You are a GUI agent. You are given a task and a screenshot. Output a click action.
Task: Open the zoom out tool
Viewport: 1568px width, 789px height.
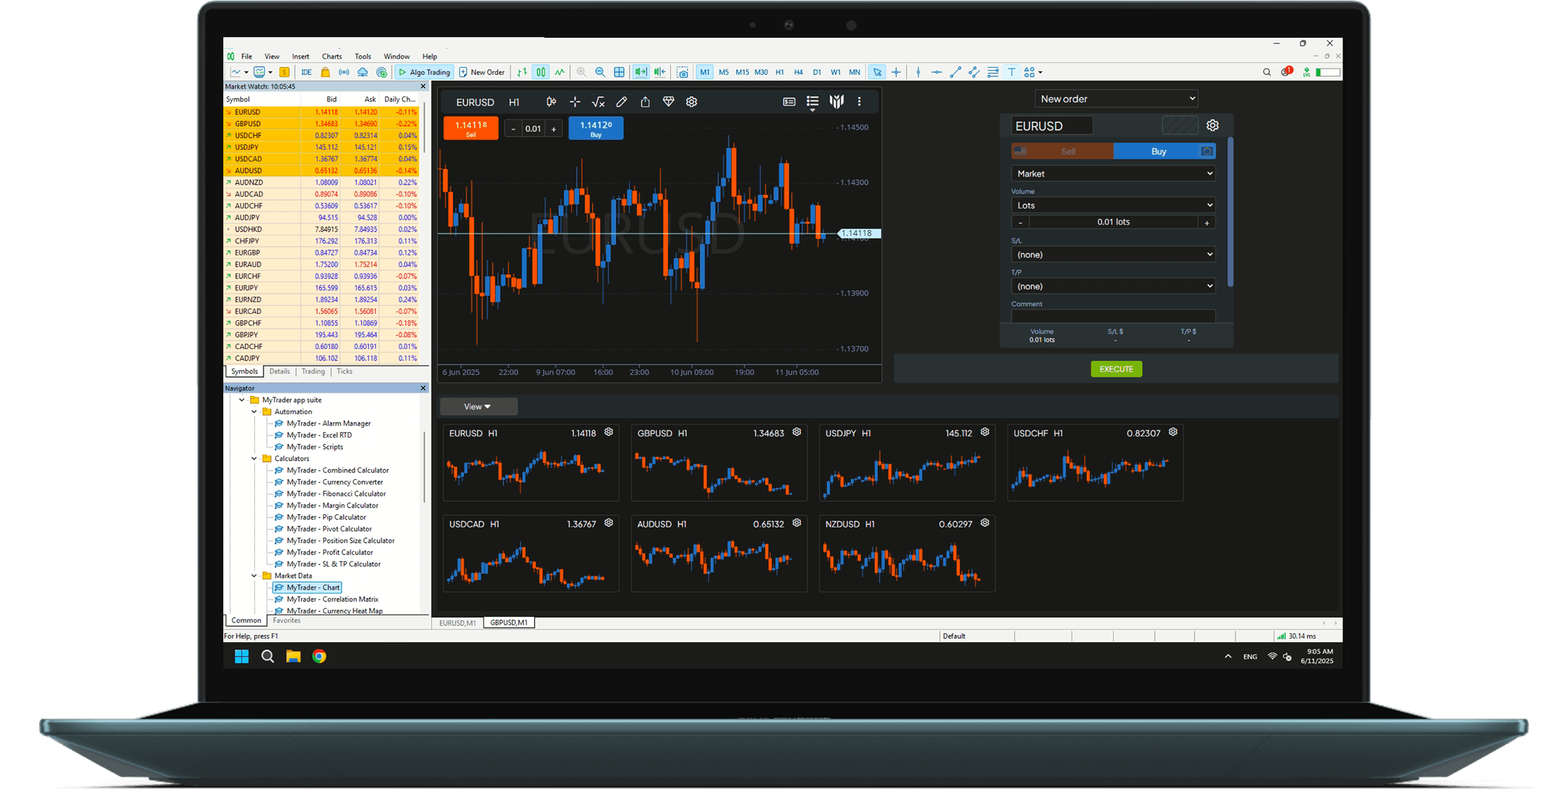[x=600, y=72]
